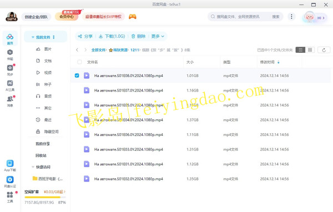Uncheck the S01E08 file checkbox
The image size is (333, 212).
pos(77,75)
